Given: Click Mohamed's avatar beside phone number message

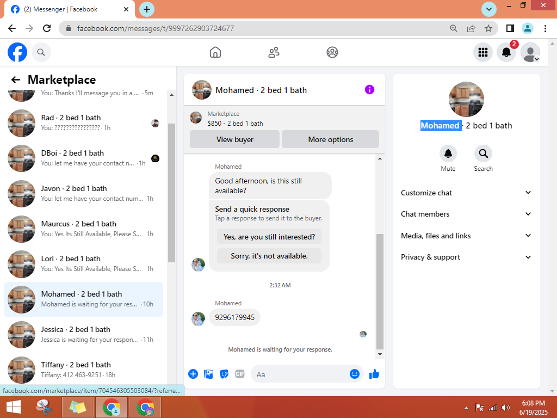Looking at the screenshot, I should point(198,319).
